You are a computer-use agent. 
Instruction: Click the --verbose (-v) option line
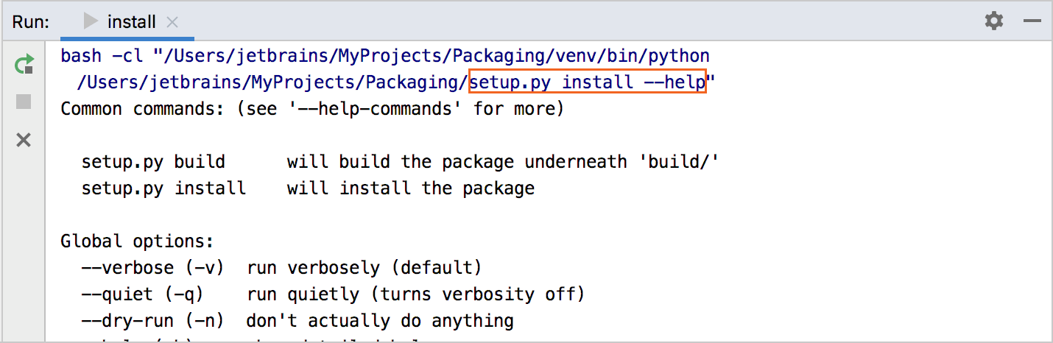[280, 268]
